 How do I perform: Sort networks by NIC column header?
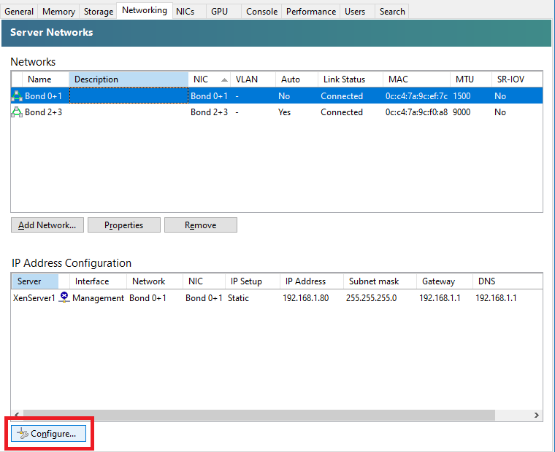[x=209, y=79]
